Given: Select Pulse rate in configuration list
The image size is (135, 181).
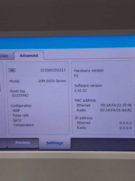Looking at the screenshot, I should [x=21, y=115].
